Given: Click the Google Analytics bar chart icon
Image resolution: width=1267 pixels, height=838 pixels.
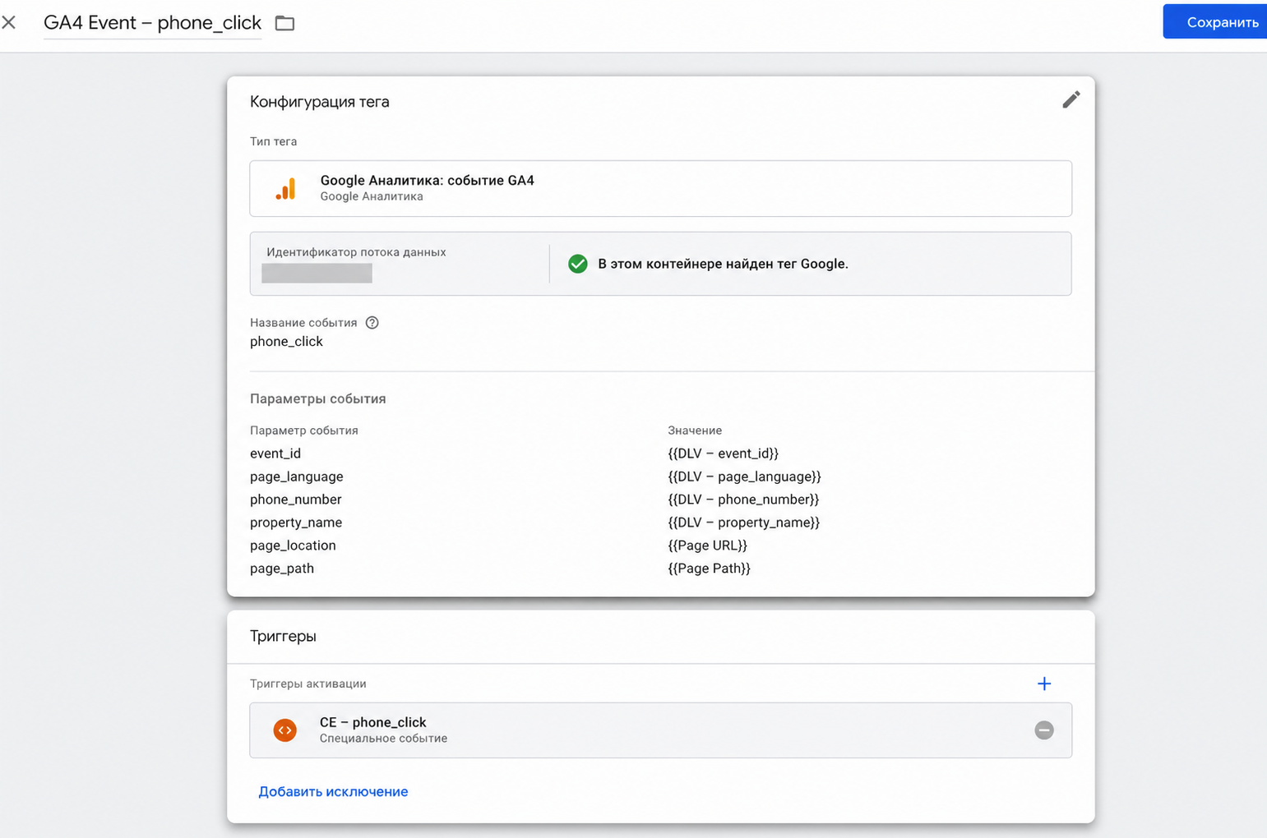Looking at the screenshot, I should pos(285,189).
